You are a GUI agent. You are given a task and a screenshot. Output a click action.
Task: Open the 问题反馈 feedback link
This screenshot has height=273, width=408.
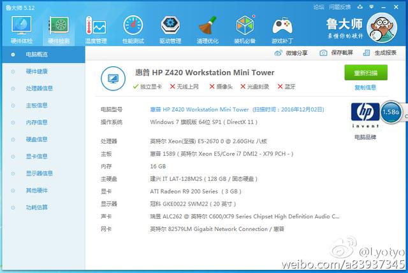pos(340,7)
